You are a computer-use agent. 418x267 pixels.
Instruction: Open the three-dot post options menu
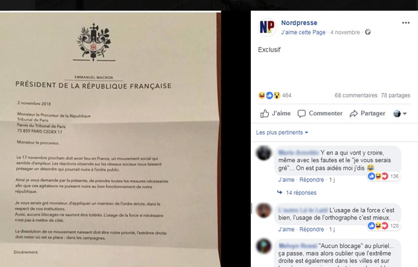click(x=406, y=23)
